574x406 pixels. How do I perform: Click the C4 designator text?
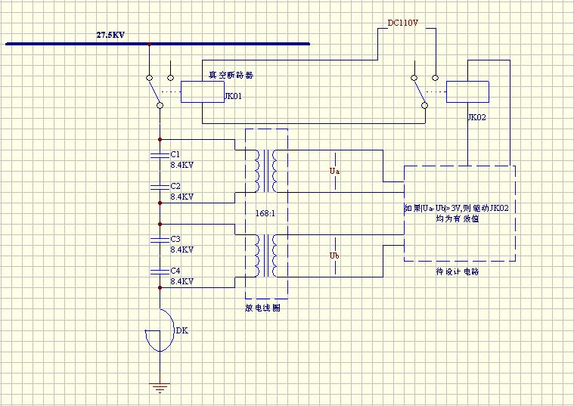[175, 271]
